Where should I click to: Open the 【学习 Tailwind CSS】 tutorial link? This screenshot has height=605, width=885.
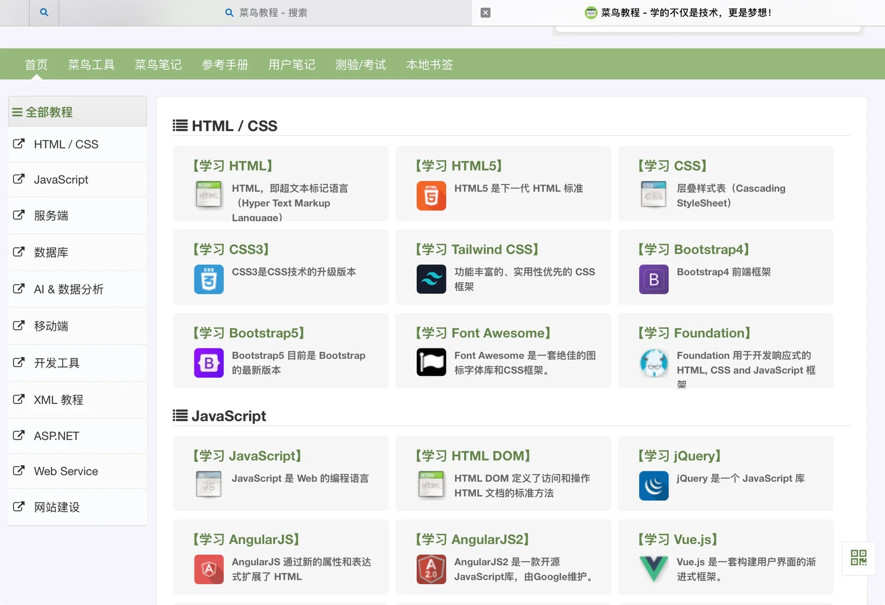[x=477, y=249]
